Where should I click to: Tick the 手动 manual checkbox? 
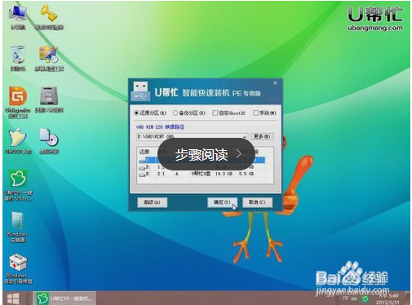264,113
